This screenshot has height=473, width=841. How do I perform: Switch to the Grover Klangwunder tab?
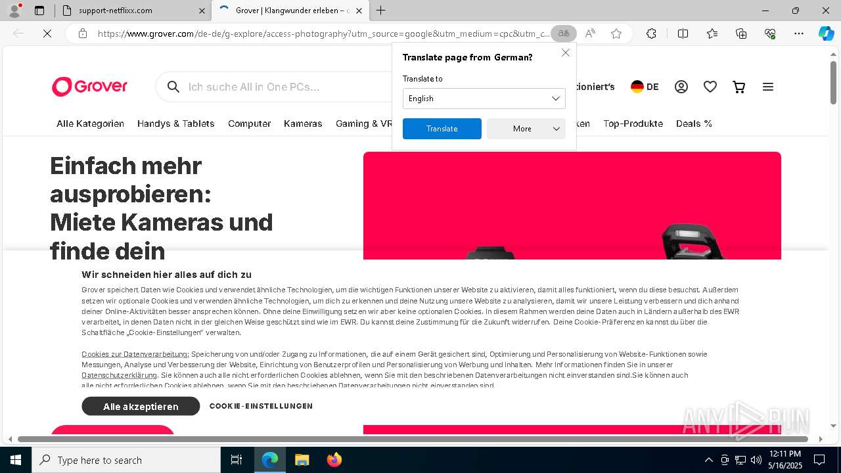pyautogui.click(x=289, y=11)
